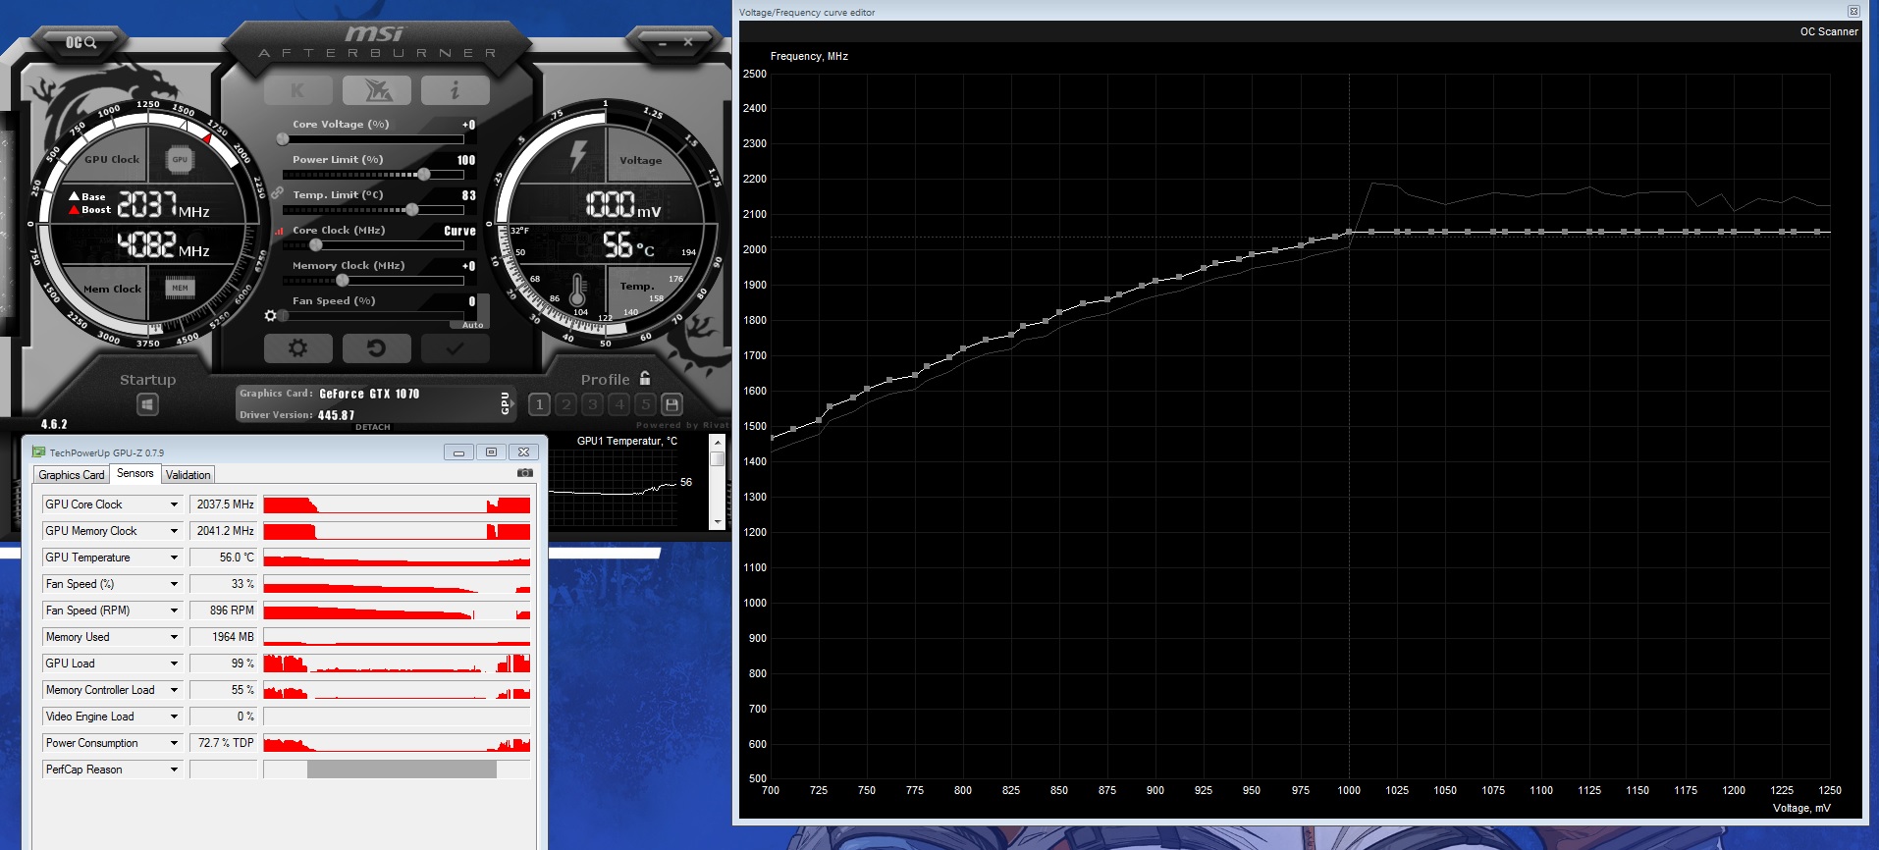The width and height of the screenshot is (1879, 850).
Task: Click the TechPowerUp GPU-Z title bar icon
Action: 39,452
